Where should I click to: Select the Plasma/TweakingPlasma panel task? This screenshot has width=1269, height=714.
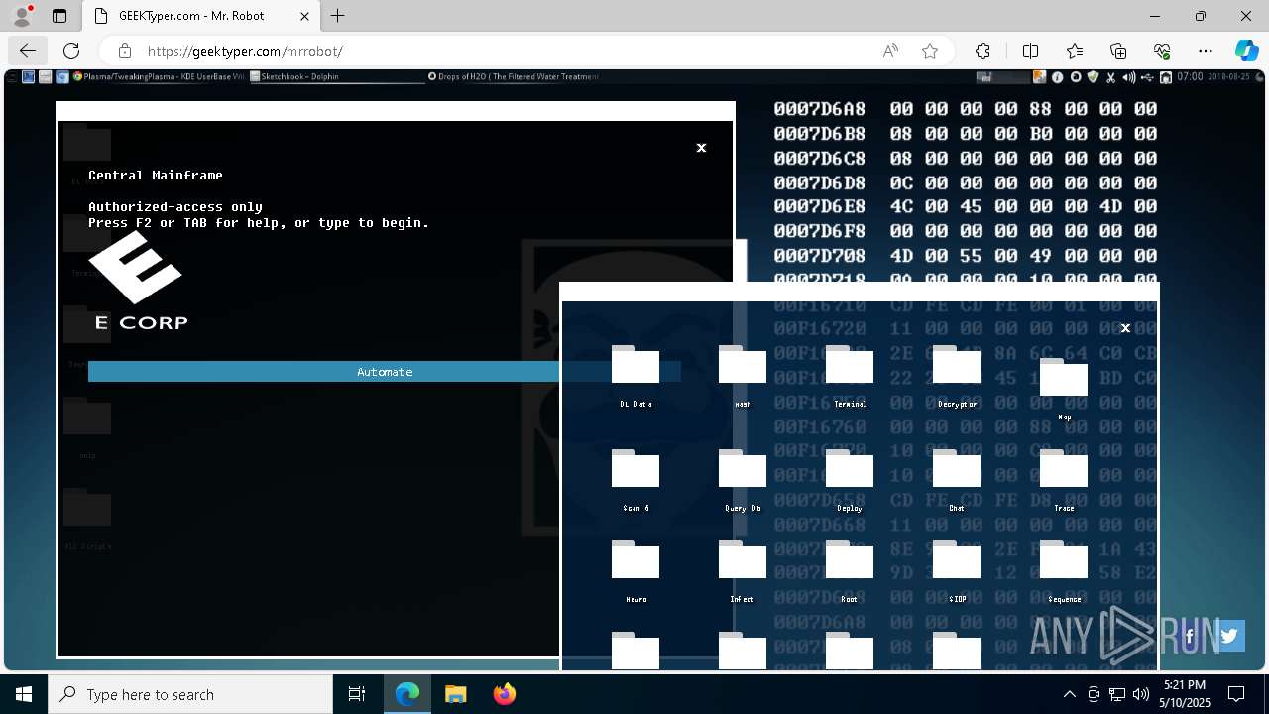[160, 76]
